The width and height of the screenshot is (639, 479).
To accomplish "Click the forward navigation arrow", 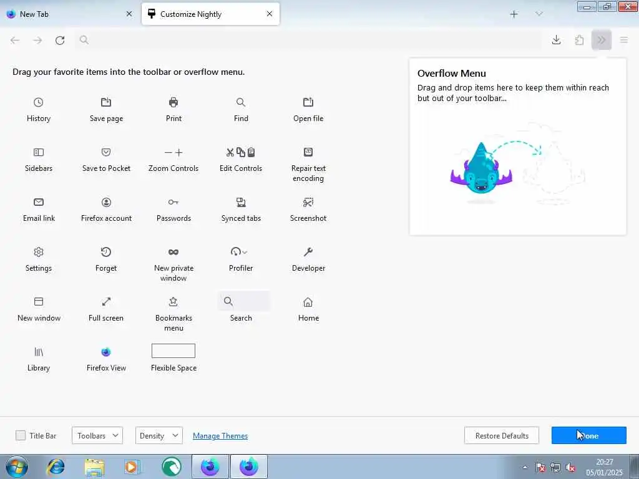I will [37, 40].
